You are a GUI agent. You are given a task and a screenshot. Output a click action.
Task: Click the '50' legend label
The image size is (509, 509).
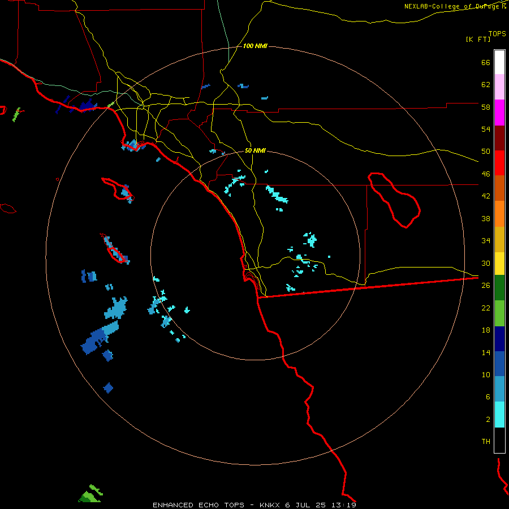486,151
